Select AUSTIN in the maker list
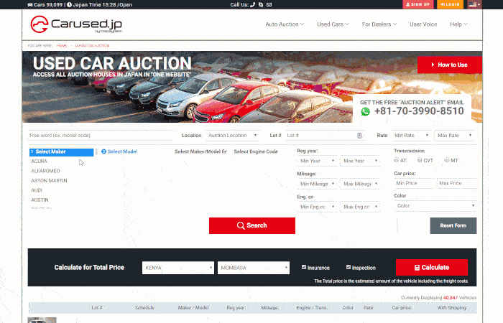503x323 pixels. pyautogui.click(x=40, y=200)
